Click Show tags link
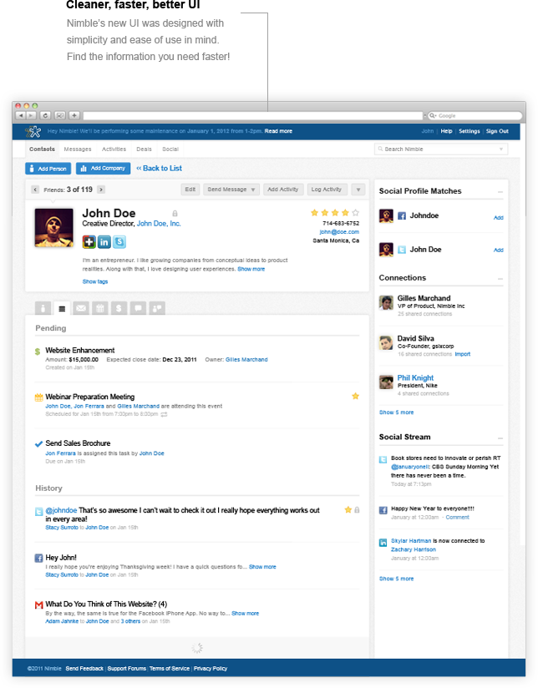Screen dimensions: 538x688 coord(95,281)
